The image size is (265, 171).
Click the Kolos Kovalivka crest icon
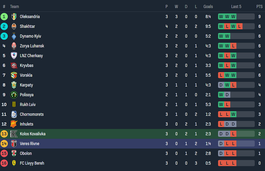tap(14, 134)
